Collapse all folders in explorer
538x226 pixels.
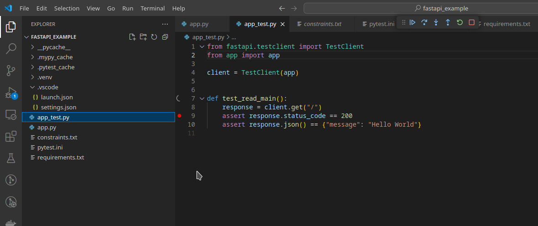point(165,37)
